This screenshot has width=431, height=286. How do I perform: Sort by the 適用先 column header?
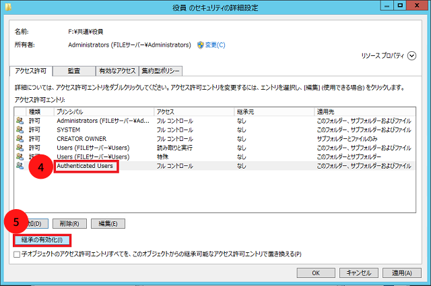365,112
